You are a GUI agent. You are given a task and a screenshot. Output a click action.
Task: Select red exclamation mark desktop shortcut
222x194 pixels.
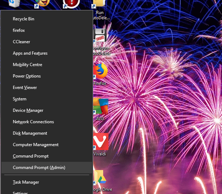(71, 4)
